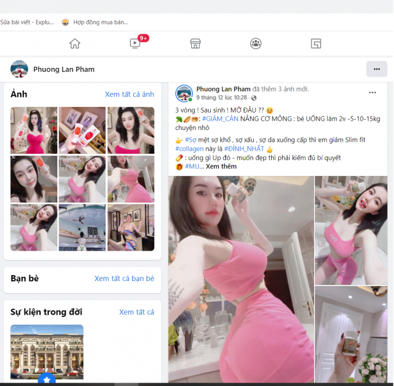
Task: Click the post author's profile picture
Action: (184, 93)
